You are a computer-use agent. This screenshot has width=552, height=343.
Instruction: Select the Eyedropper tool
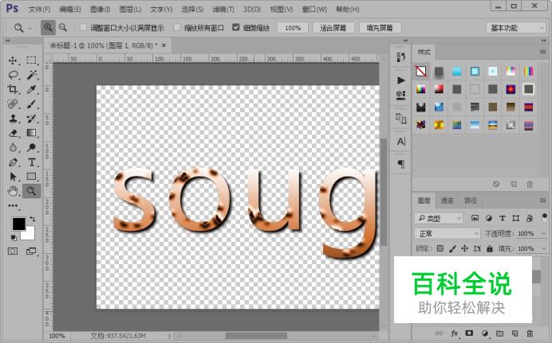(31, 89)
